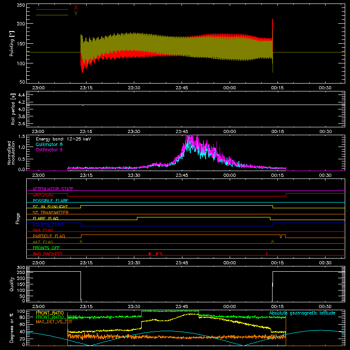Click the SC_TRANSMITTER flag label

[51, 213]
